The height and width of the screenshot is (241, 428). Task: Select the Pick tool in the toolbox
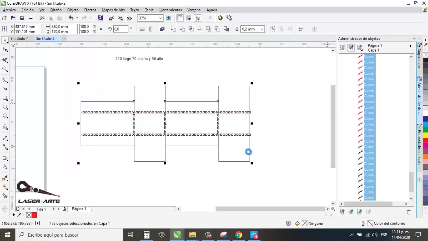click(5, 40)
